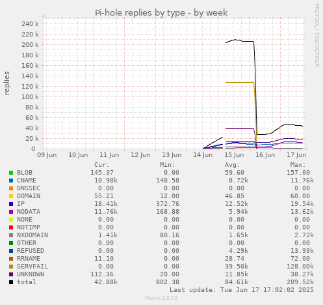
Task: Click the Last update timestamp text
Action: 242,290
